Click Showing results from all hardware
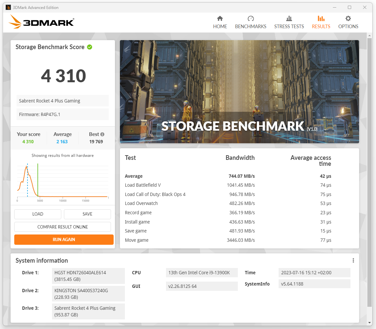This screenshot has width=376, height=329. pyautogui.click(x=63, y=156)
